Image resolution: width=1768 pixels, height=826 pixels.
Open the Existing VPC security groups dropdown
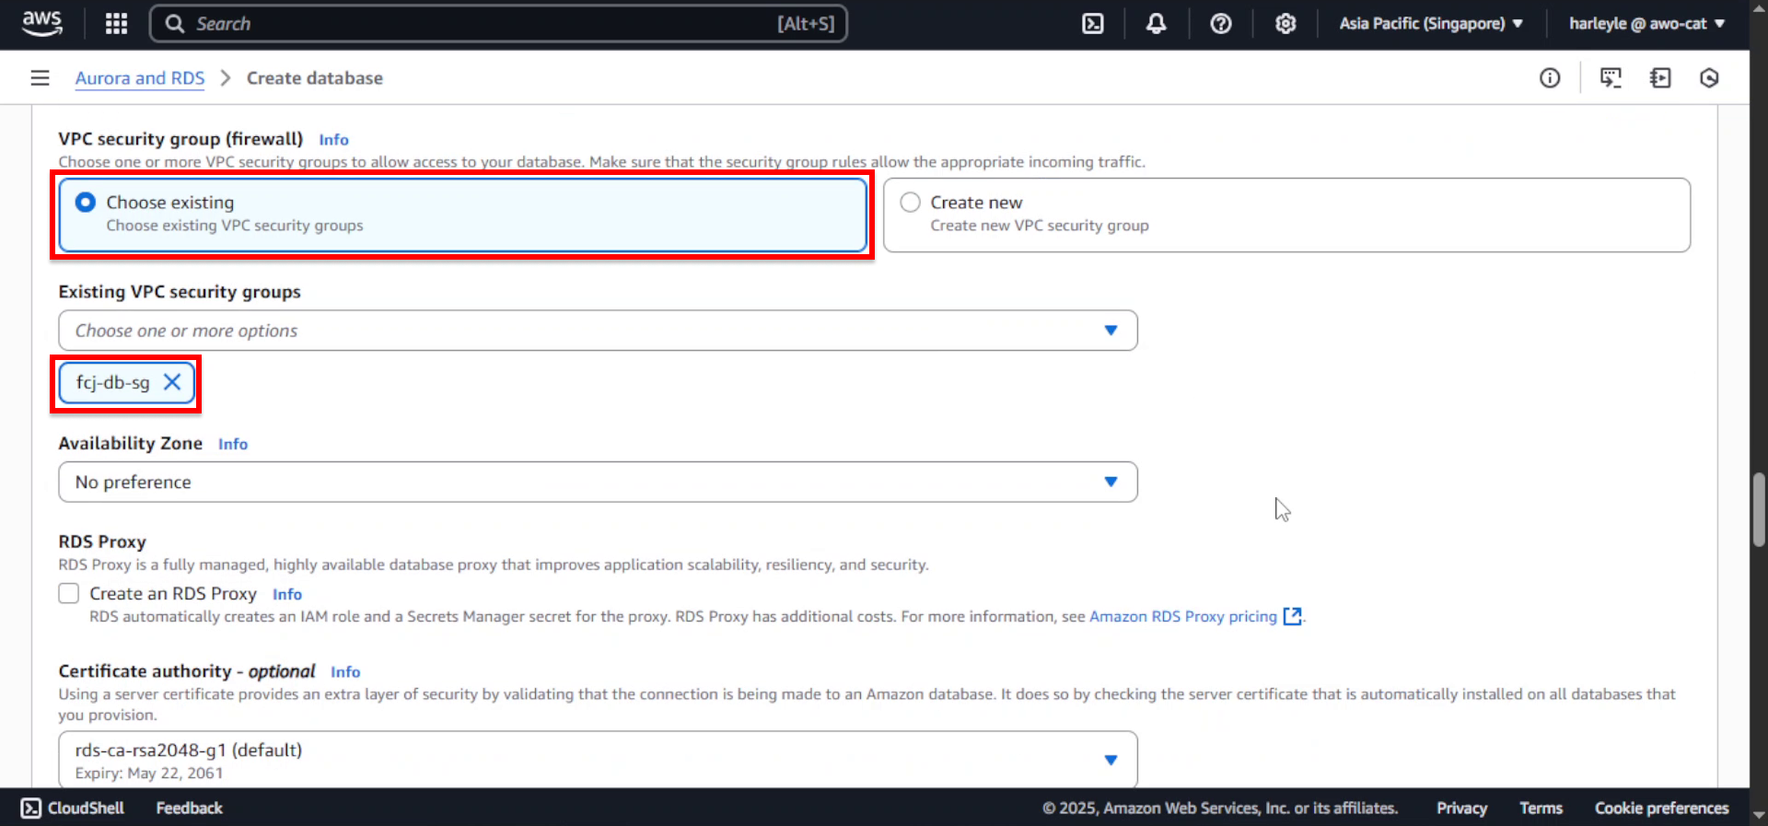pos(598,331)
